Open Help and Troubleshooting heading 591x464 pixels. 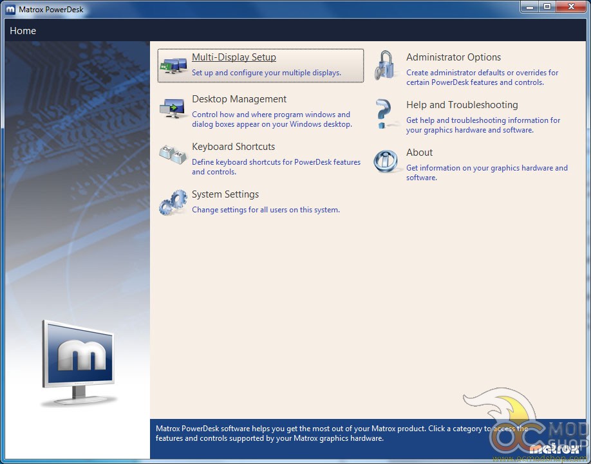[462, 105]
